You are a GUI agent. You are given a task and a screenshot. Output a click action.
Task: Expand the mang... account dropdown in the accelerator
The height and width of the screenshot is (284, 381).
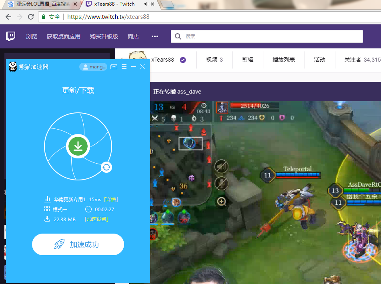pyautogui.click(x=93, y=67)
